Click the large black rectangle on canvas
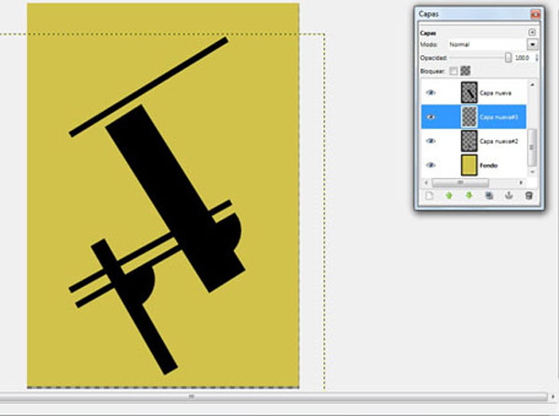 175,198
